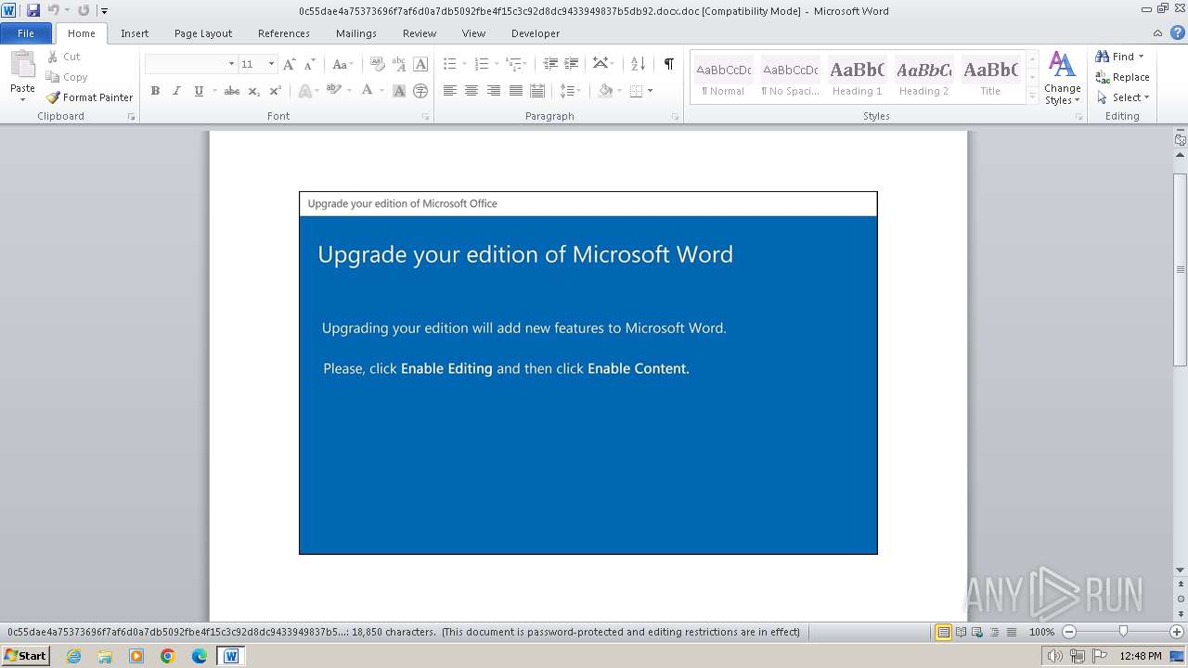Toggle Underline formatting
Image resolution: width=1188 pixels, height=668 pixels.
point(199,91)
